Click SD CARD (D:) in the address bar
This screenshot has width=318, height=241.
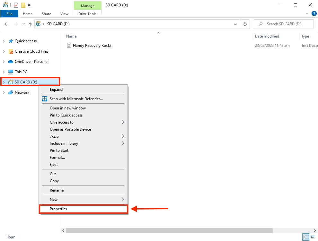(58, 24)
